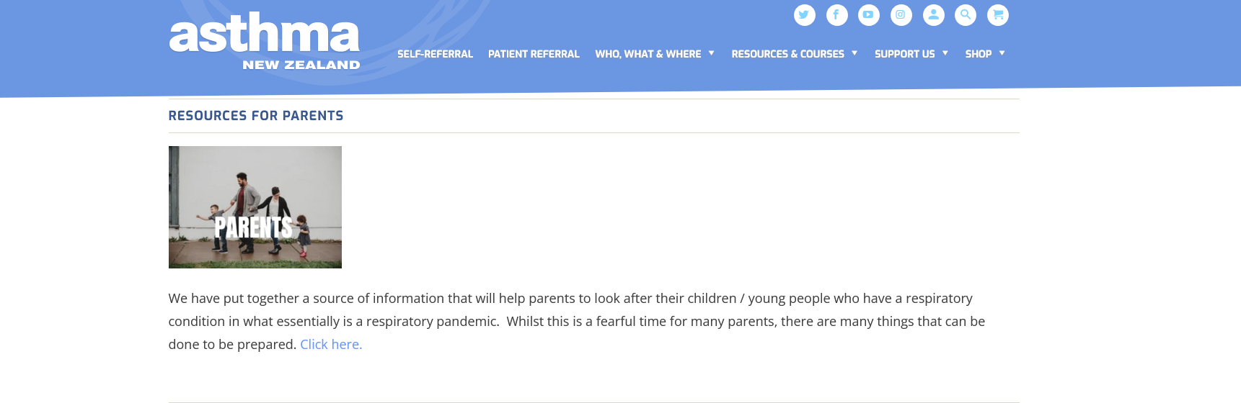Image resolution: width=1241 pixels, height=403 pixels.
Task: Select the Resources & Courses text label
Action: [787, 54]
